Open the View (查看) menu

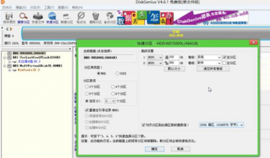point(63,7)
